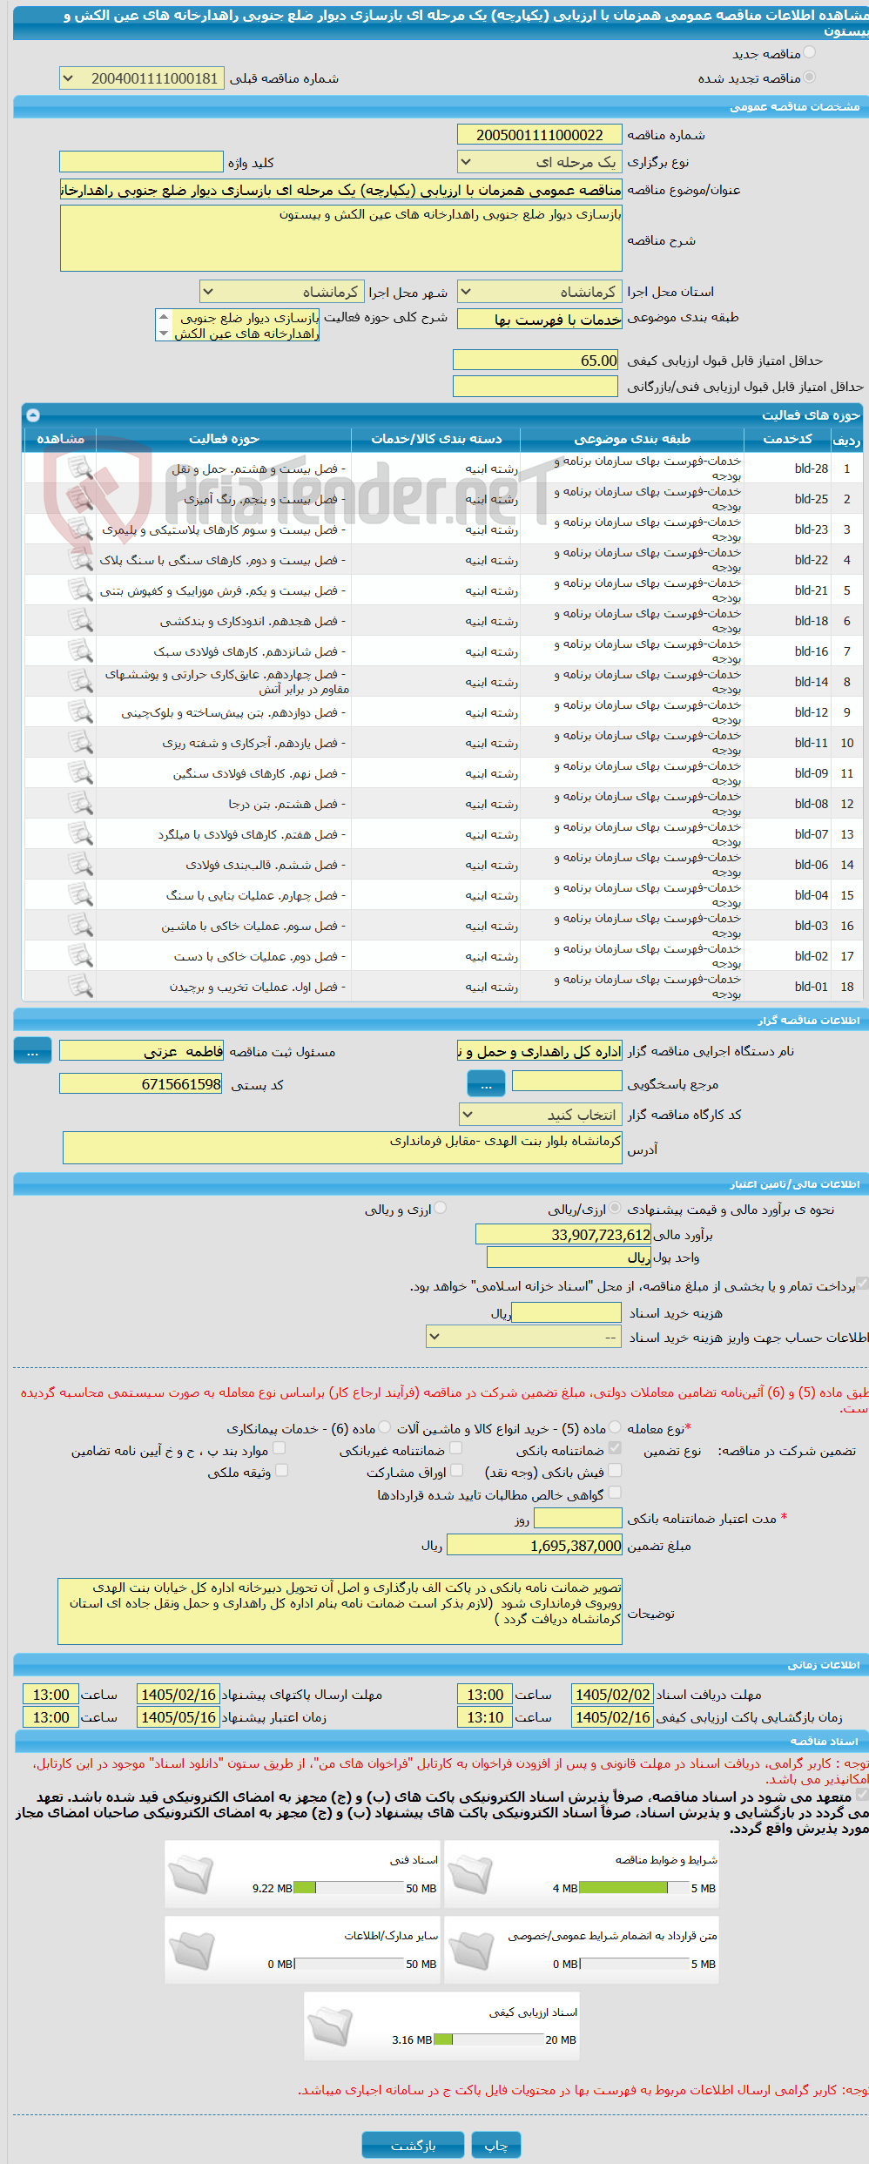869x2164 pixels.
Task: Click the حوزه فعالیت column header
Action: click(224, 439)
